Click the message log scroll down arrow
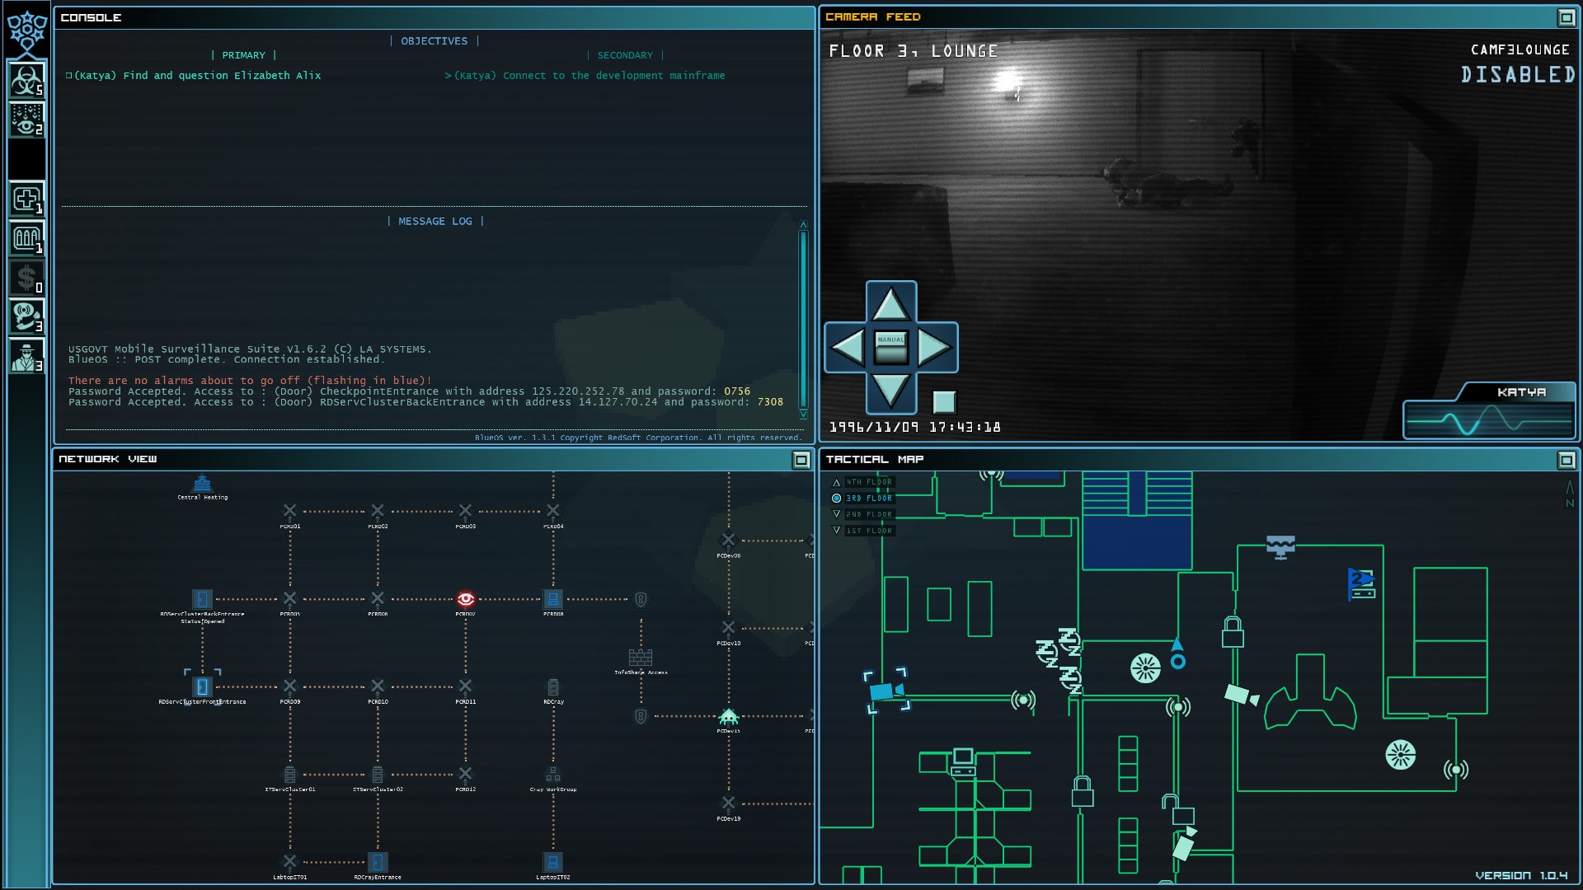The width and height of the screenshot is (1583, 890). [803, 414]
